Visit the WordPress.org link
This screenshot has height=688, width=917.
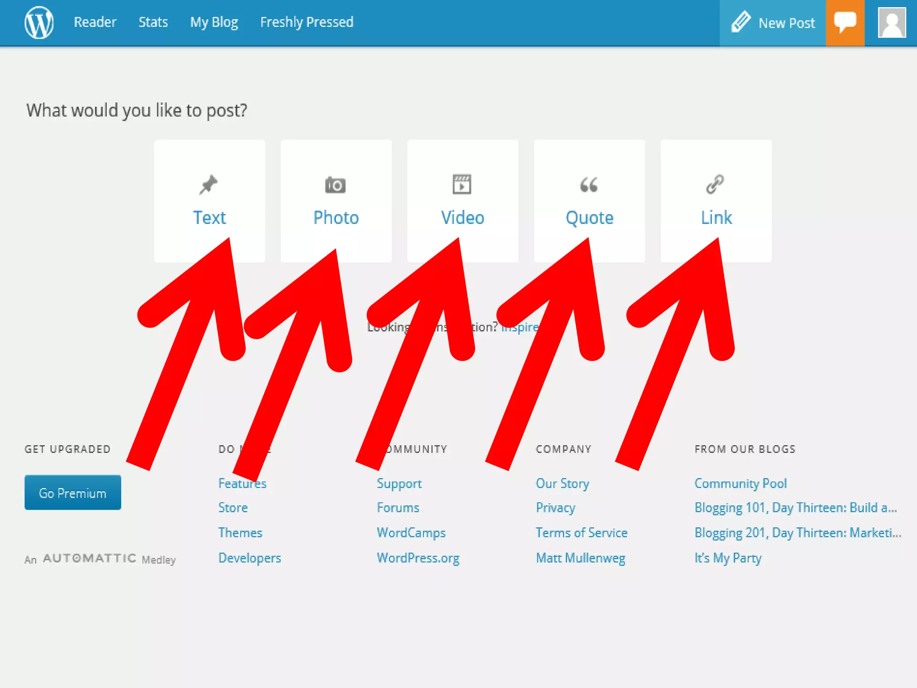418,558
